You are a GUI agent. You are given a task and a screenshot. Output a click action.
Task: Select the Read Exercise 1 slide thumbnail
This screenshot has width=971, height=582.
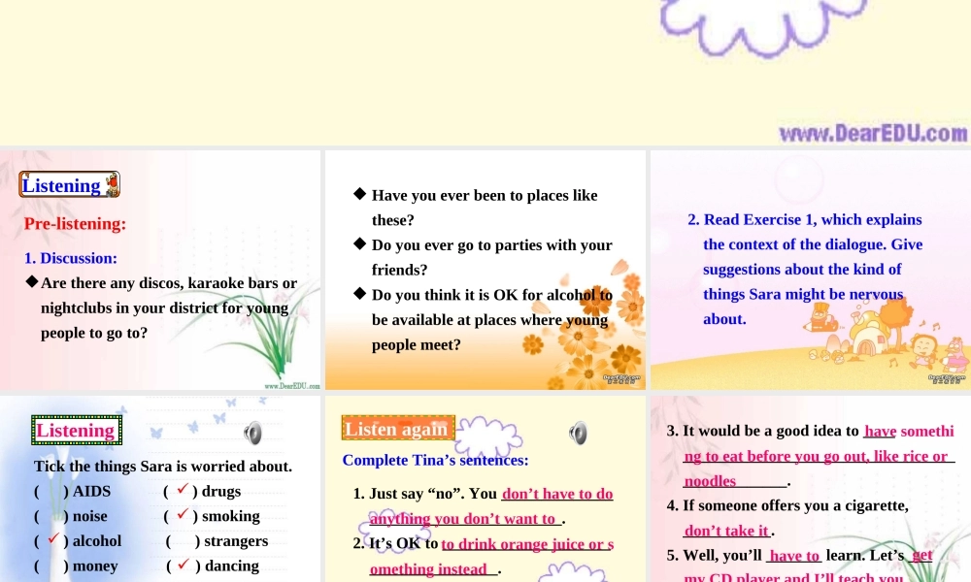point(811,271)
